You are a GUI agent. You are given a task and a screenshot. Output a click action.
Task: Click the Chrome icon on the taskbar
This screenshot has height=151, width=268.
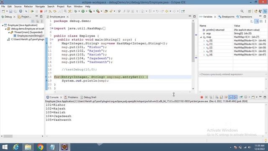[x=40, y=147]
